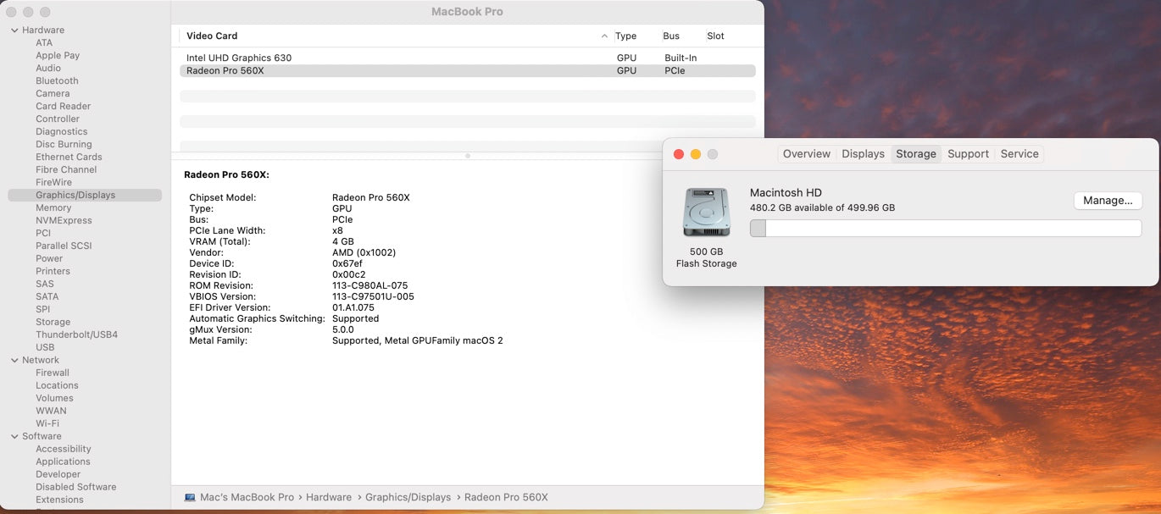Minimize the Storage window with yellow button
This screenshot has width=1161, height=514.
pos(695,154)
